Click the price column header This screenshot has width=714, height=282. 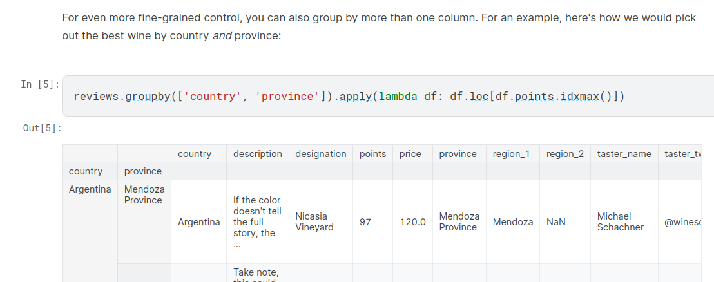click(410, 154)
